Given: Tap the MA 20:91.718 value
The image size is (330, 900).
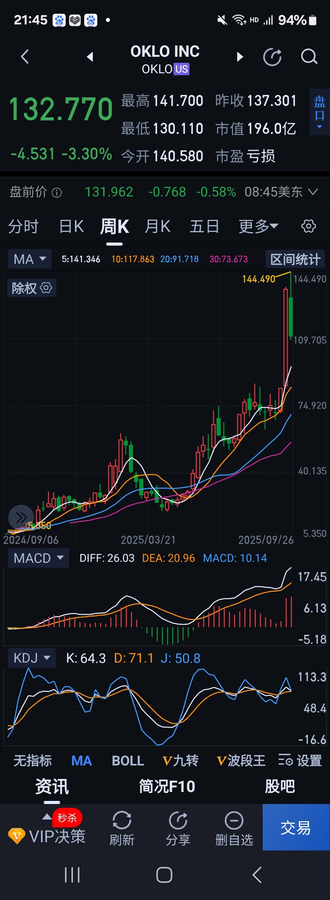Looking at the screenshot, I should point(179,259).
